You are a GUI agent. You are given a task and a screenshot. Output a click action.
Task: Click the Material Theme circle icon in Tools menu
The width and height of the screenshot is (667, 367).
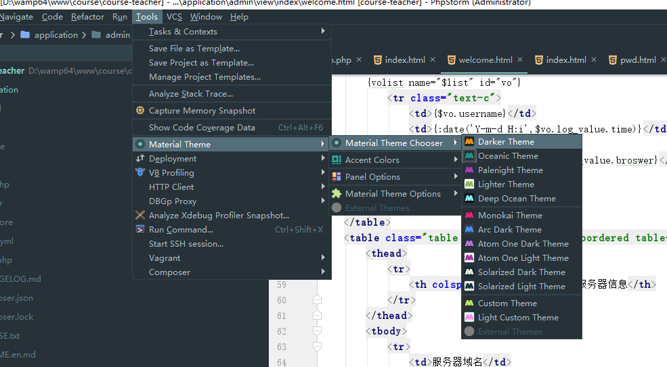click(140, 145)
